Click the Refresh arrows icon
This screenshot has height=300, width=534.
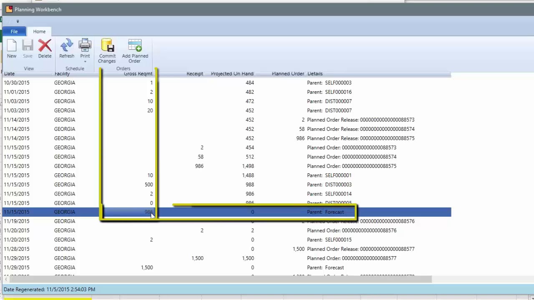click(x=67, y=46)
